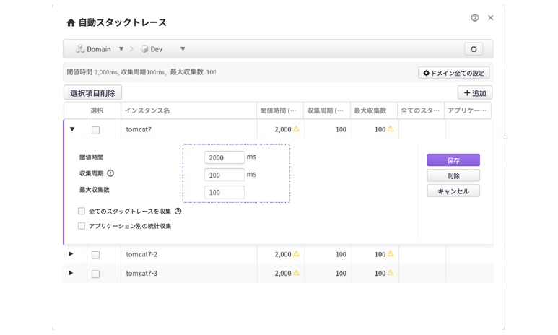This screenshot has width=558, height=335.
Task: Click the 収集周期 input field
Action: (x=224, y=175)
